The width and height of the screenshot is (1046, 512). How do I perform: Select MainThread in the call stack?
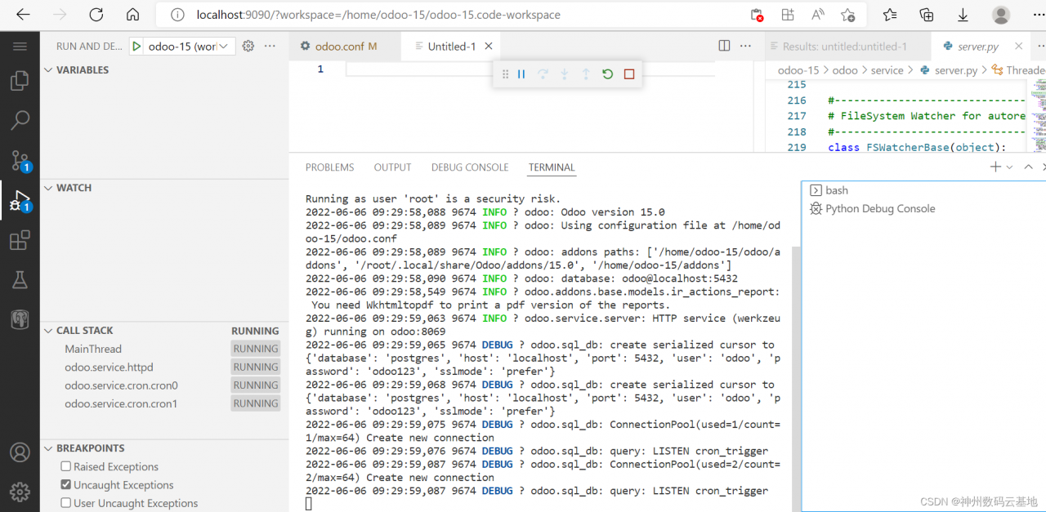point(163,349)
